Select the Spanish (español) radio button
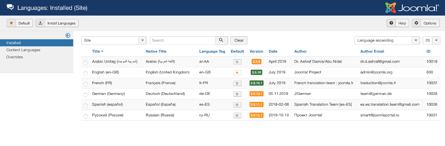This screenshot has width=445, height=146. coord(86,106)
